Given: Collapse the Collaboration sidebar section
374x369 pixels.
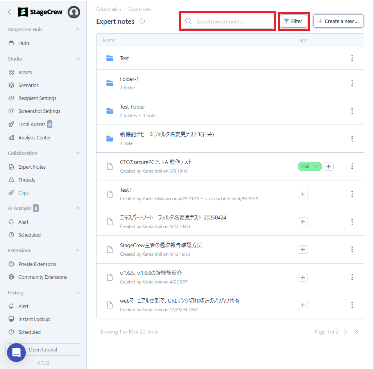Looking at the screenshot, I should [78, 153].
